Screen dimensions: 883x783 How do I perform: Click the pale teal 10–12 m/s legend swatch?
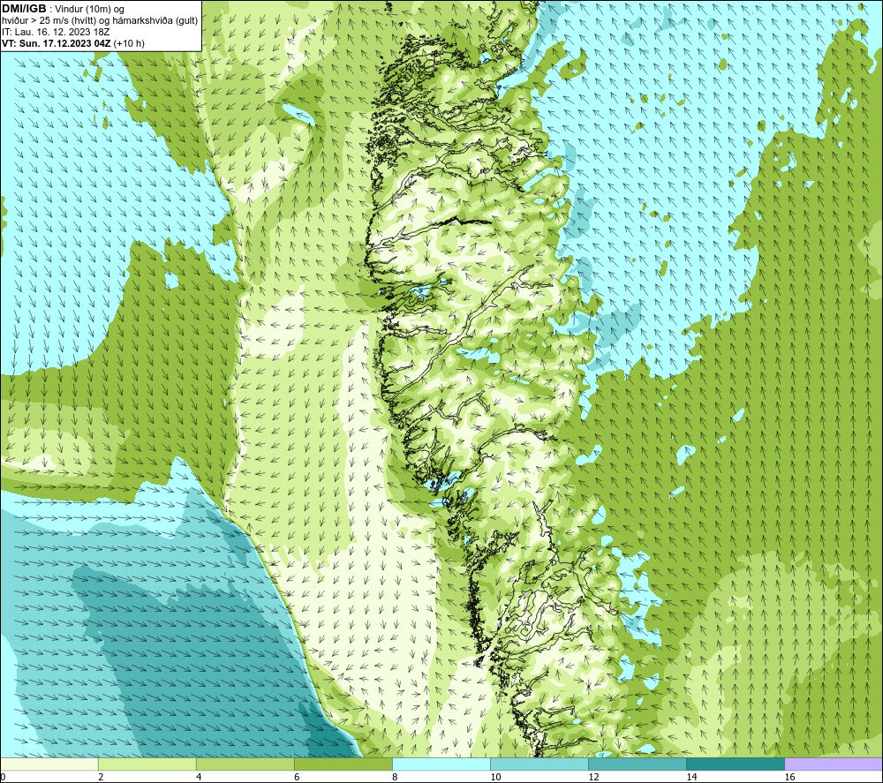pos(540,764)
